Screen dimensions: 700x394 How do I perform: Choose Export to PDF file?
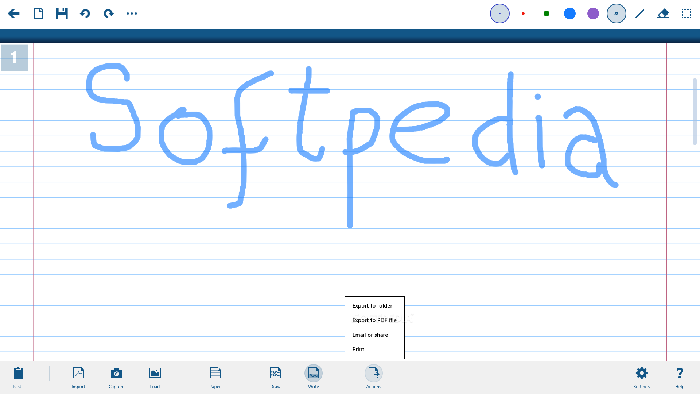pos(374,320)
